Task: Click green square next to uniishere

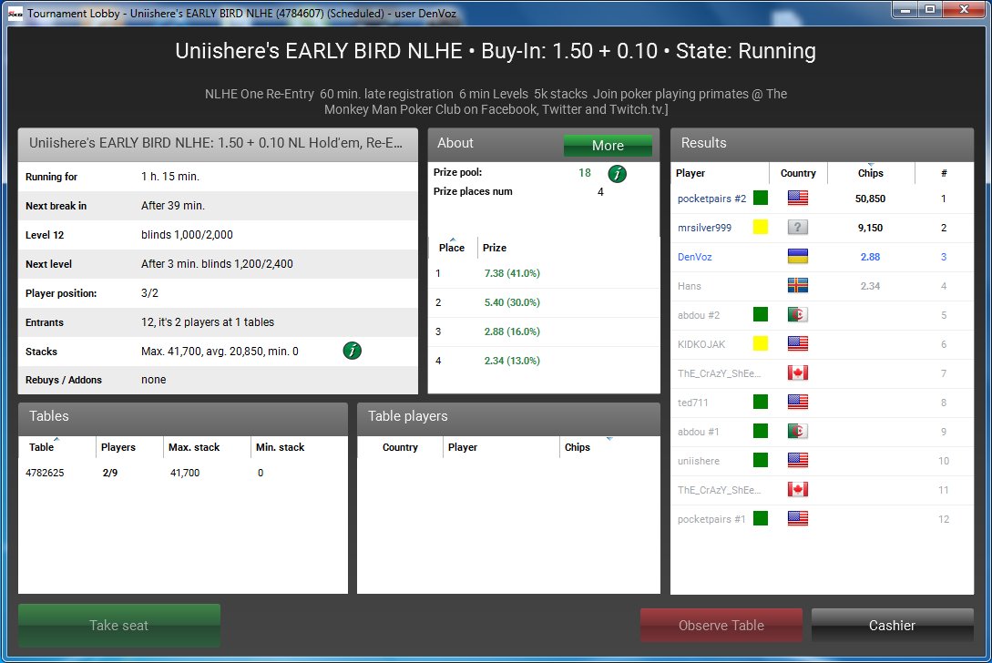Action: [761, 460]
